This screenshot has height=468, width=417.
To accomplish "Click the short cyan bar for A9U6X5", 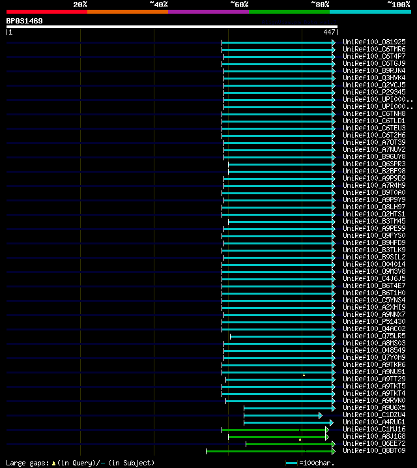I will (x=288, y=408).
